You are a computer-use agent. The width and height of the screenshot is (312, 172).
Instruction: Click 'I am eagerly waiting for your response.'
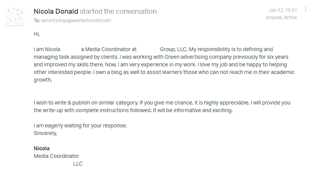coord(80,126)
